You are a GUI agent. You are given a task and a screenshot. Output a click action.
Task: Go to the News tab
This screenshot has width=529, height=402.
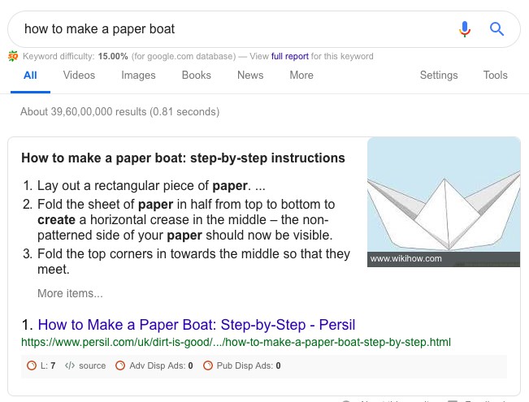coord(250,76)
